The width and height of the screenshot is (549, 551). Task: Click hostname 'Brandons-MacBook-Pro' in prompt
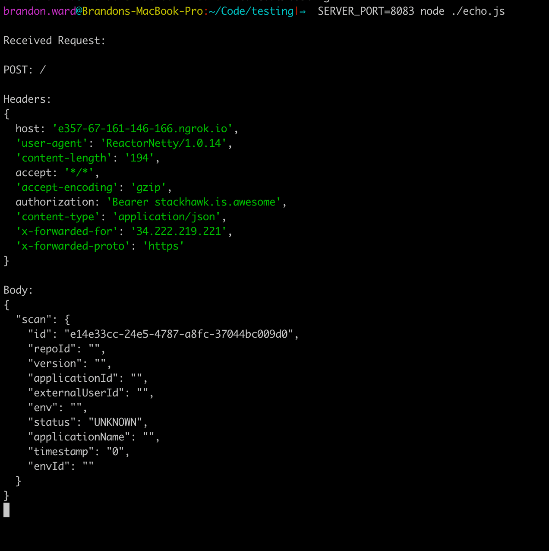(142, 11)
